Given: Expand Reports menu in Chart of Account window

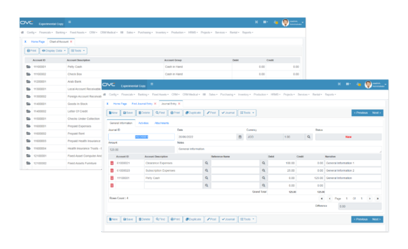Looking at the screenshot, I should (248, 33).
